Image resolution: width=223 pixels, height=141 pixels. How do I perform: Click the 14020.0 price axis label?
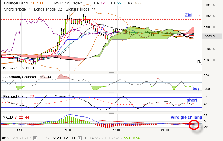click(x=209, y=16)
